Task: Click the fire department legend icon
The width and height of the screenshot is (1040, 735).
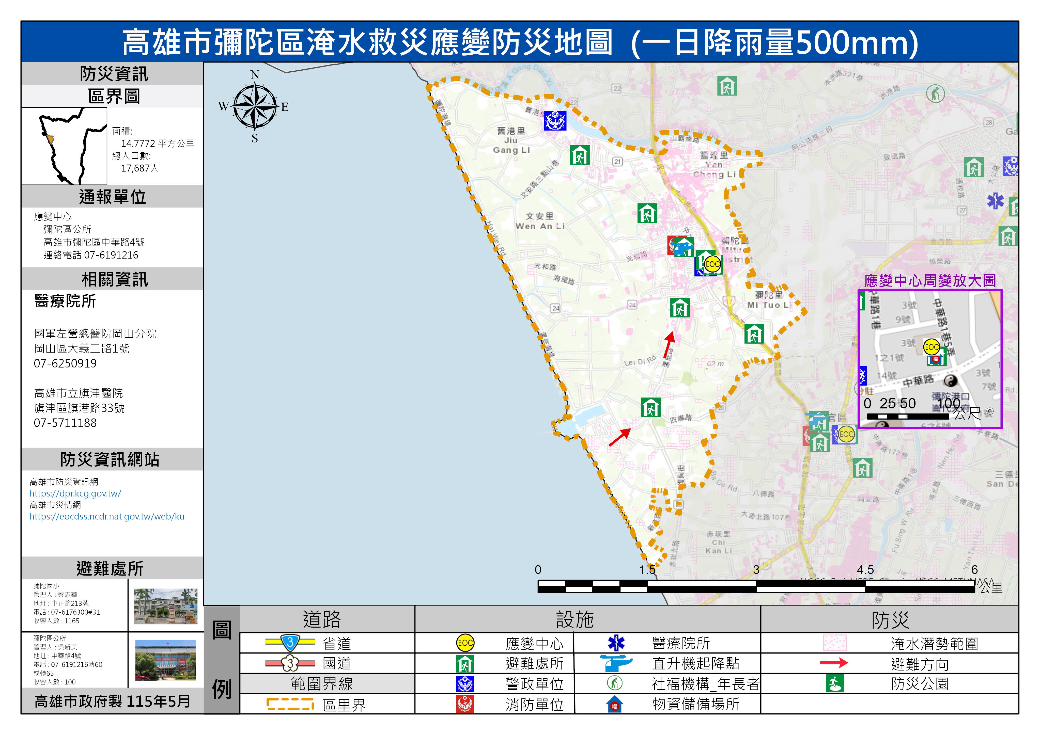Action: pos(465,704)
